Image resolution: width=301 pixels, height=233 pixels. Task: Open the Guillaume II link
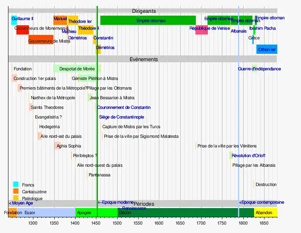coord(22,18)
